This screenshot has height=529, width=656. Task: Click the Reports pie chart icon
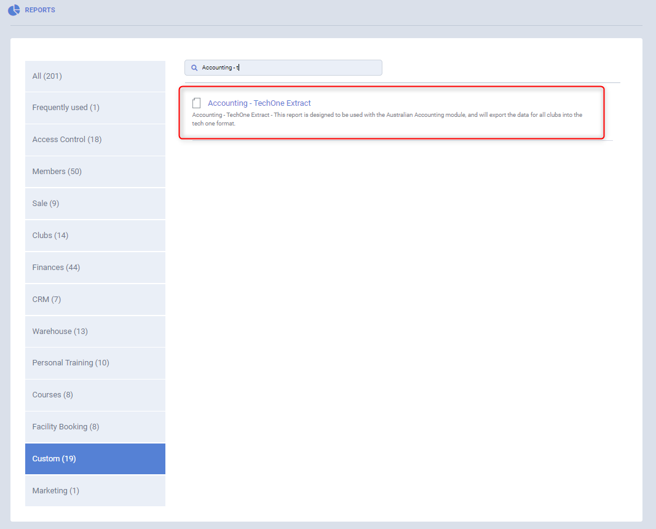coord(14,10)
